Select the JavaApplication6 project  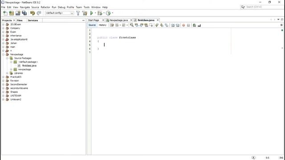[x=19, y=40]
